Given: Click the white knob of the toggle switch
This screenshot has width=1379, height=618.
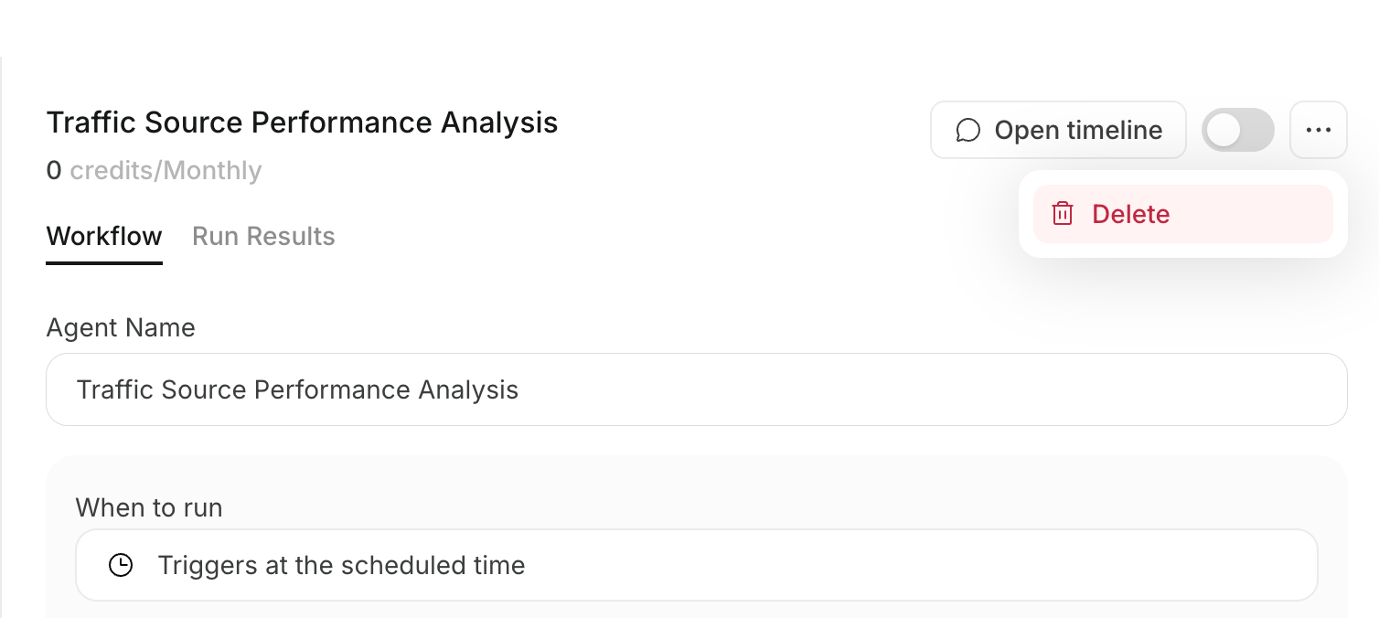Looking at the screenshot, I should [x=1224, y=130].
